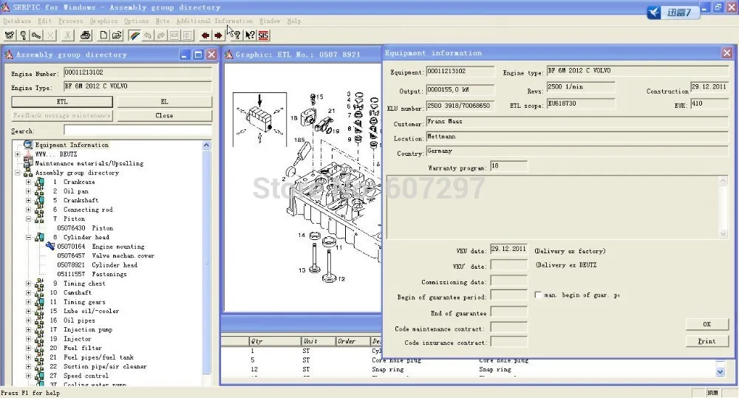Click the Maintenance materials/Upselling tree icon

tap(28, 163)
